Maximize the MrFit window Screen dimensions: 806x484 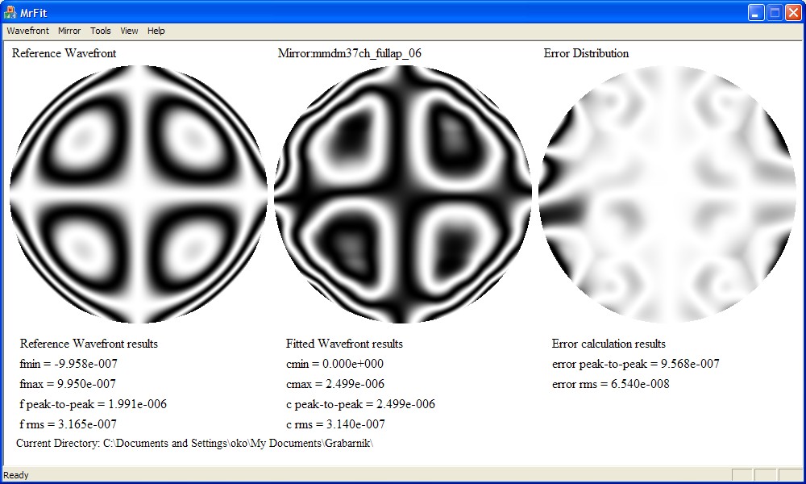[x=775, y=12]
